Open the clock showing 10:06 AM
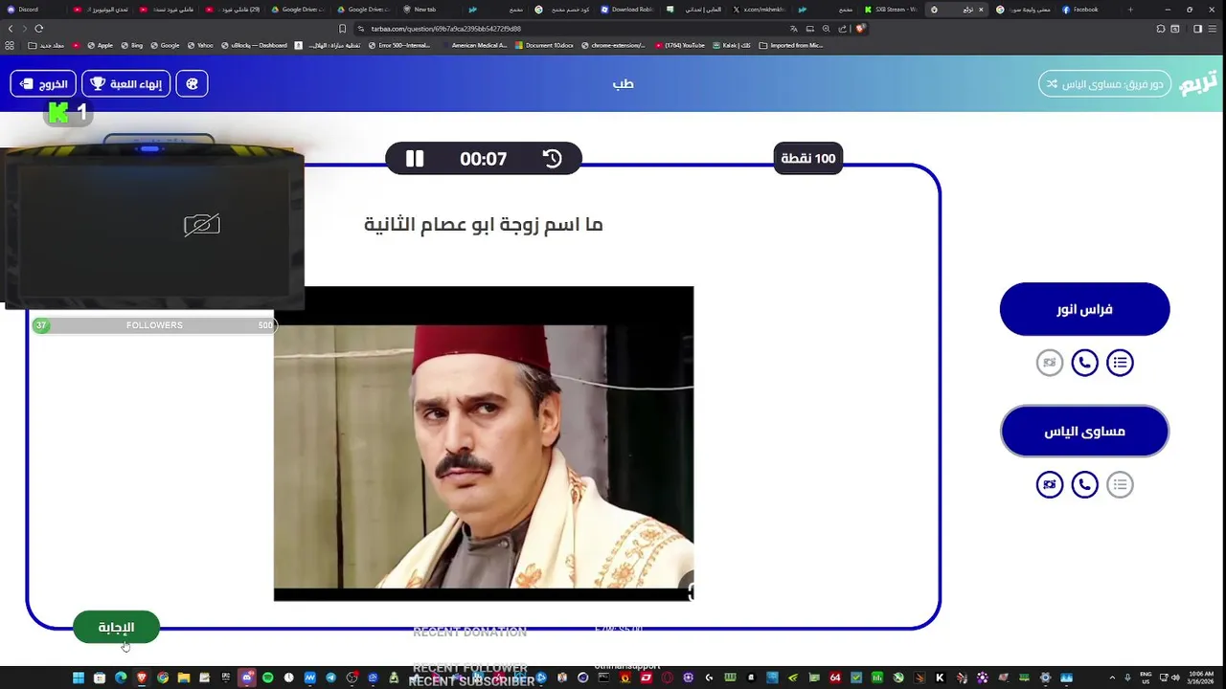The width and height of the screenshot is (1226, 689). [x=1202, y=678]
